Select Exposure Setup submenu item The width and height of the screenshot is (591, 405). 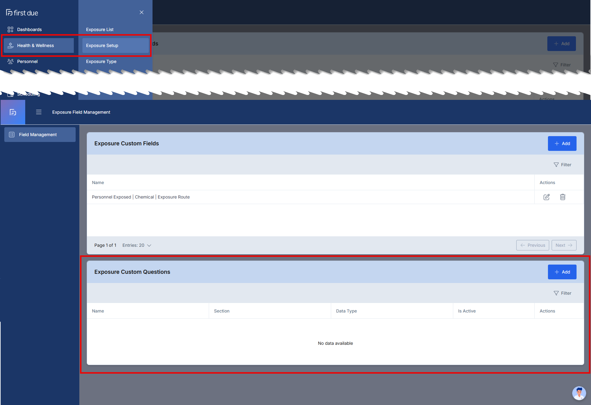point(115,45)
